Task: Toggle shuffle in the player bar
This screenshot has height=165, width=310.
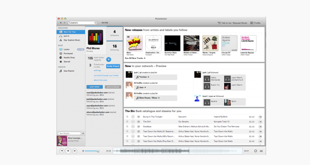Action: click(x=261, y=151)
